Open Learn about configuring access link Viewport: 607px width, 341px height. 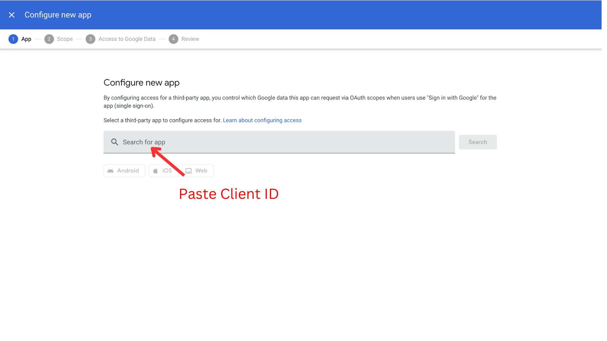click(262, 120)
